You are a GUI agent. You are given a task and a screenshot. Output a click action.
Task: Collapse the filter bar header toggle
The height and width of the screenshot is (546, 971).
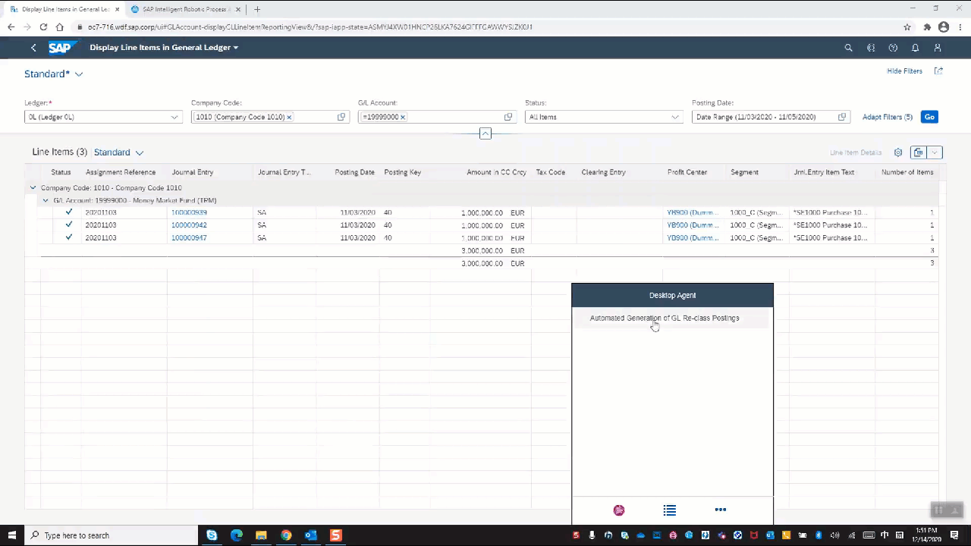(485, 133)
